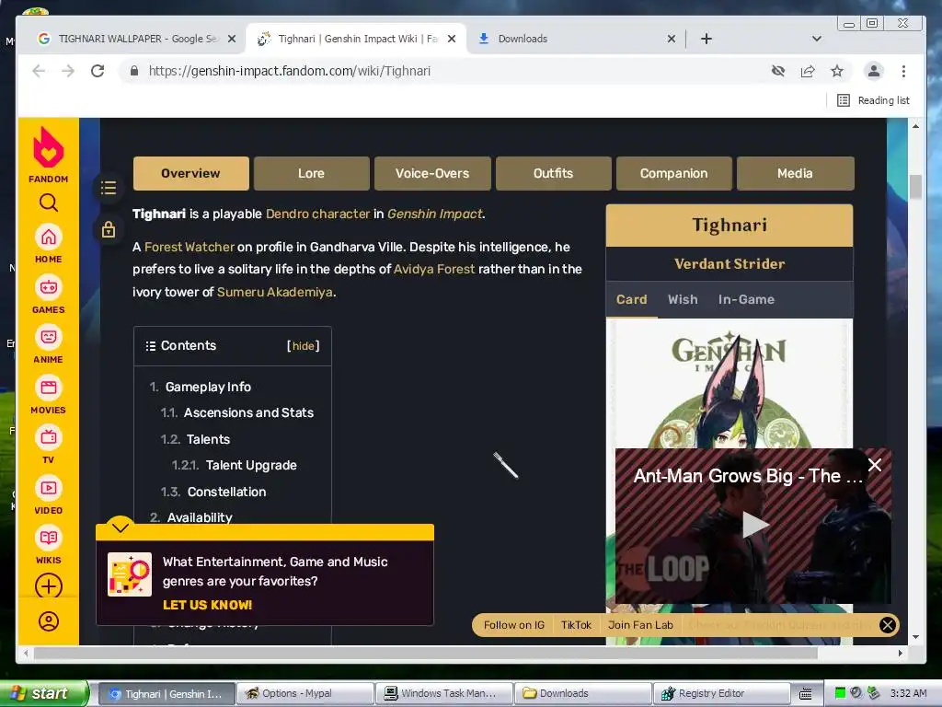Click the page's vertical scrollbar thumb

pyautogui.click(x=915, y=186)
